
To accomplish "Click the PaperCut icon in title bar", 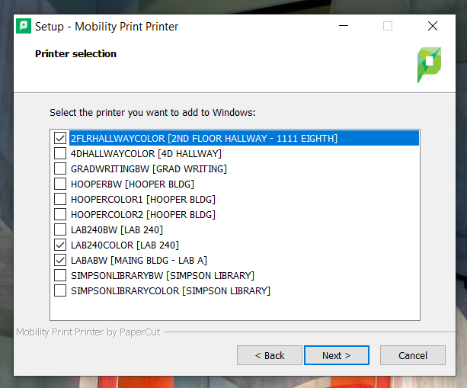I will [x=24, y=26].
